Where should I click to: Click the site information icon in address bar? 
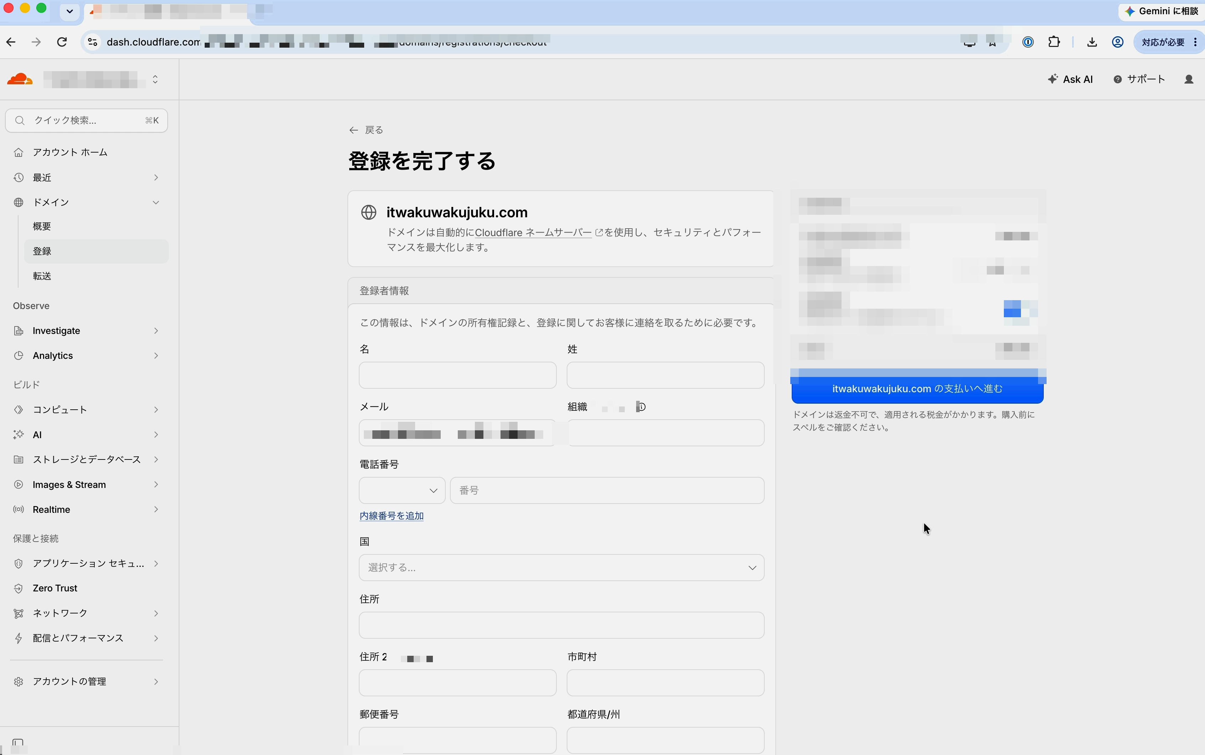coord(93,42)
